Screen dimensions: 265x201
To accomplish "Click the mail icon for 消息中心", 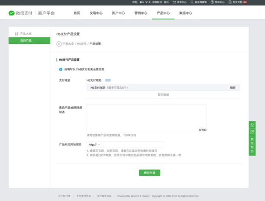I will tap(174, 2).
